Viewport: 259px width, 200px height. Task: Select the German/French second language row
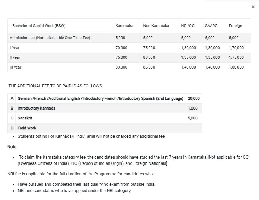point(100,98)
